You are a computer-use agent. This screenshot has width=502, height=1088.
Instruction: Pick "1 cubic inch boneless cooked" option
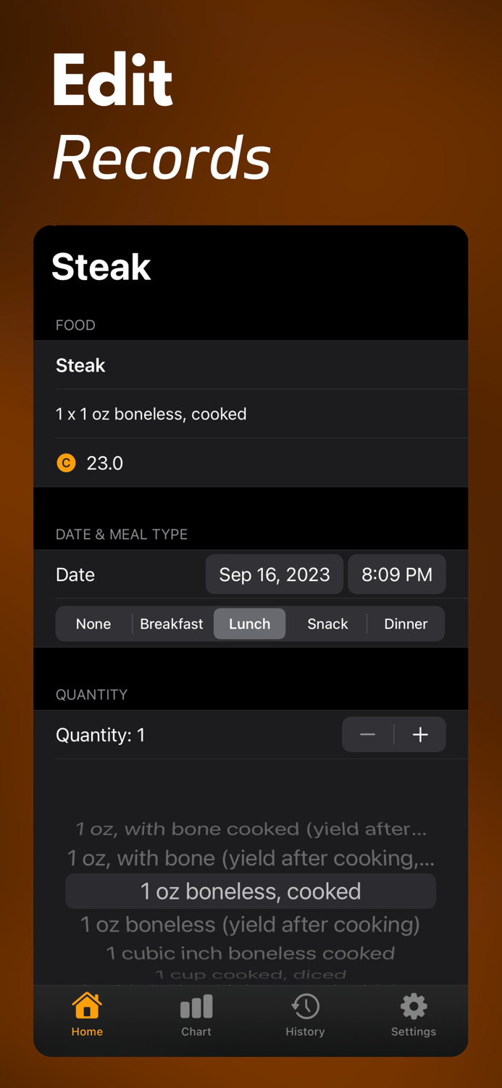point(251,952)
